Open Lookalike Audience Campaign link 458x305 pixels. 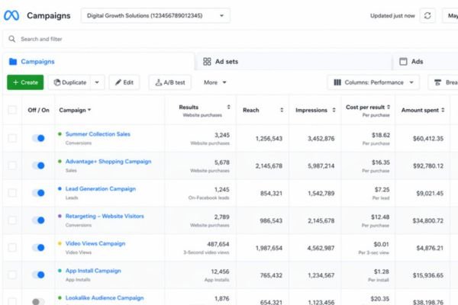[x=105, y=297]
